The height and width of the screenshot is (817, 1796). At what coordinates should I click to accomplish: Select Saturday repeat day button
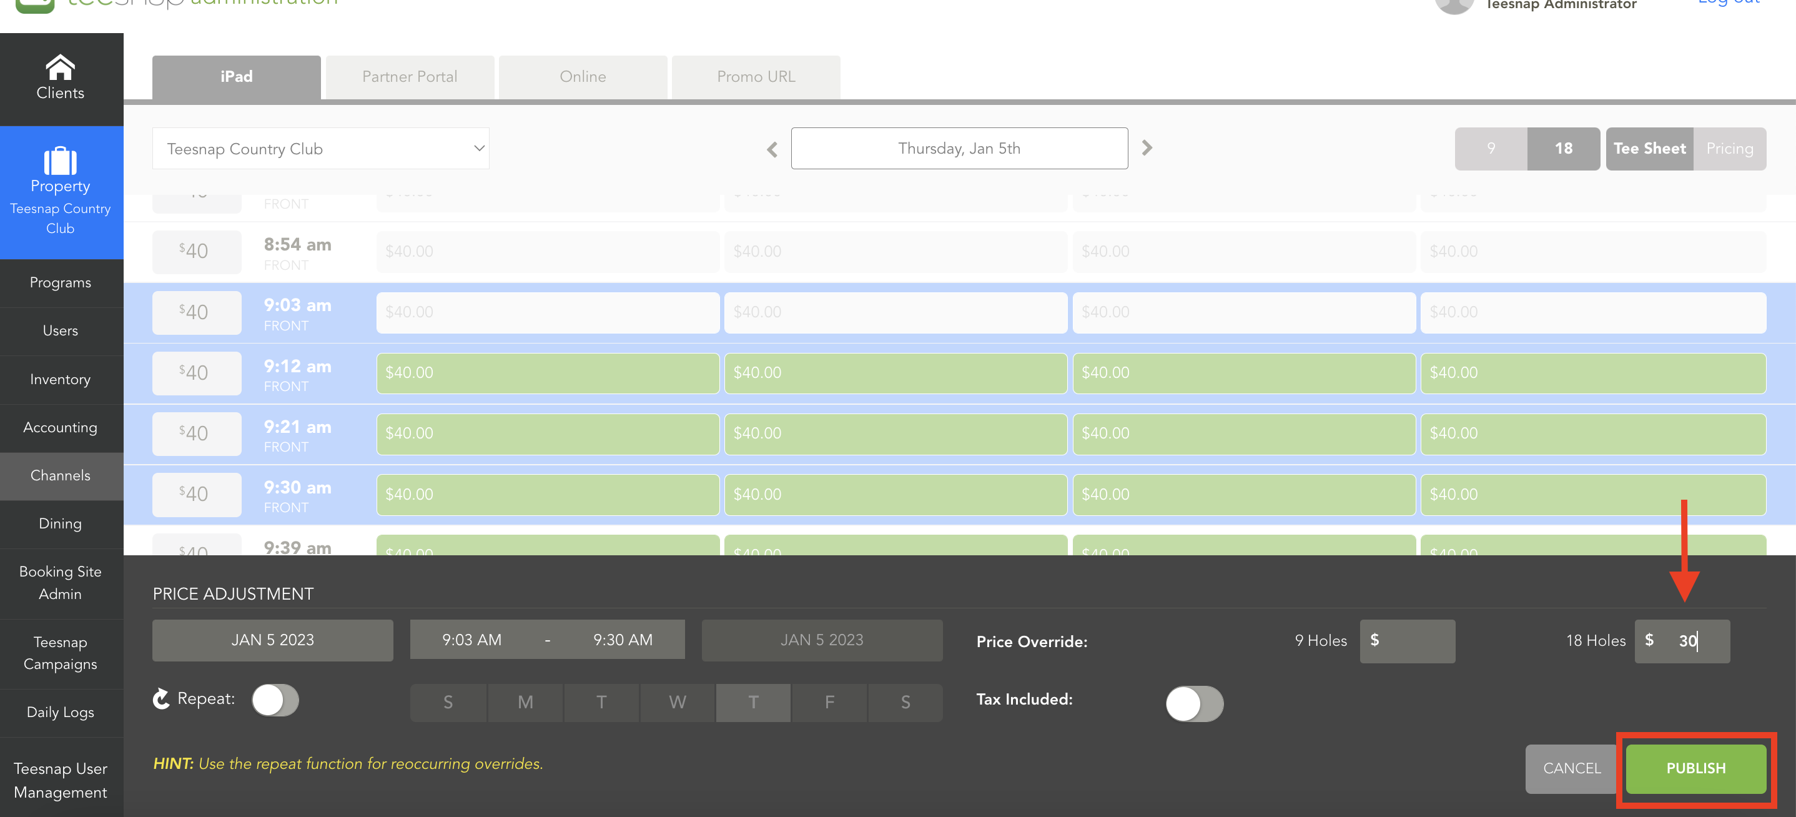coord(905,703)
